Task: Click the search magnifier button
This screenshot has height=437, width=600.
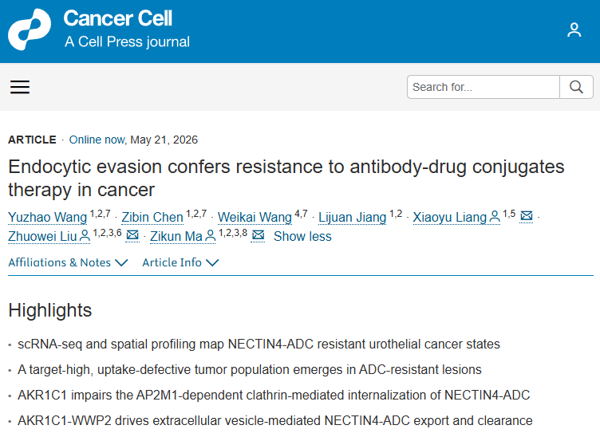Action: pos(576,87)
